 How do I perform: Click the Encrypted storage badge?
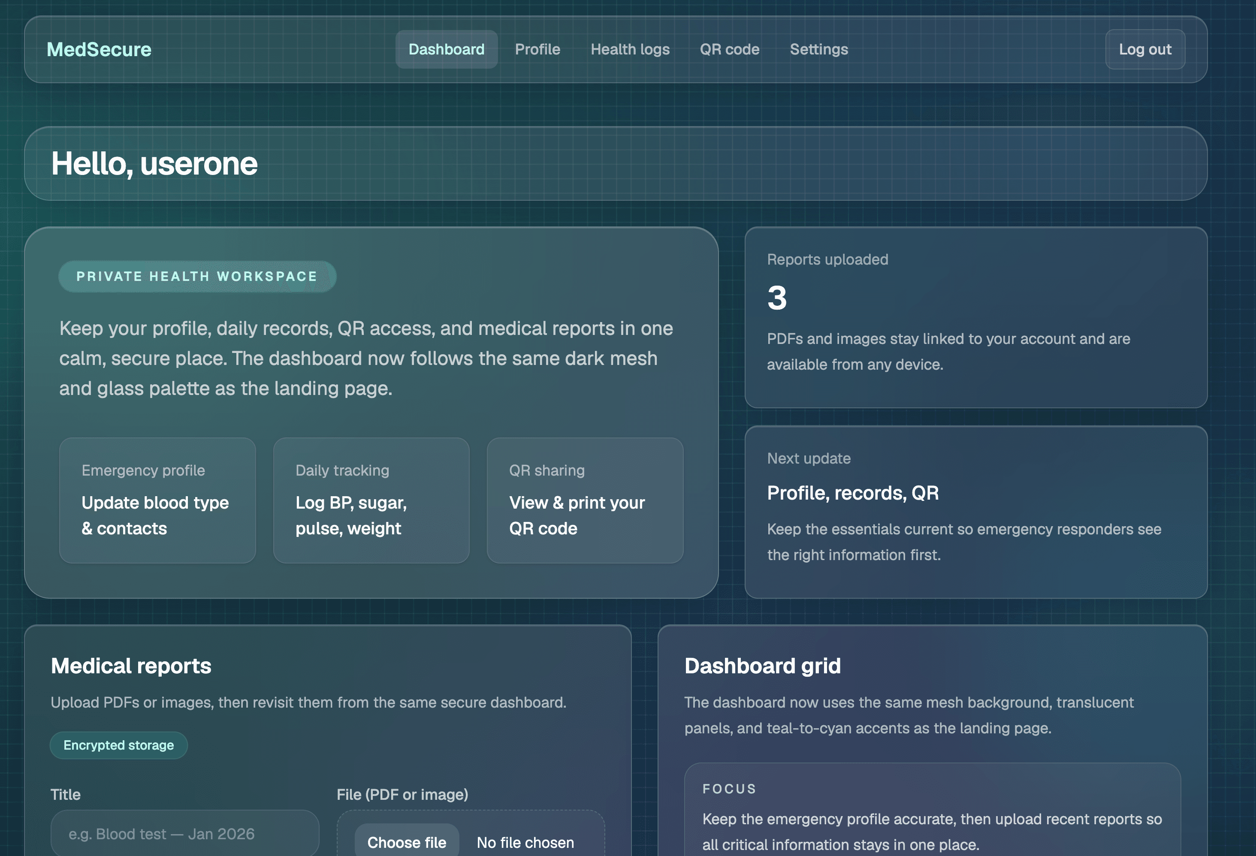(119, 745)
